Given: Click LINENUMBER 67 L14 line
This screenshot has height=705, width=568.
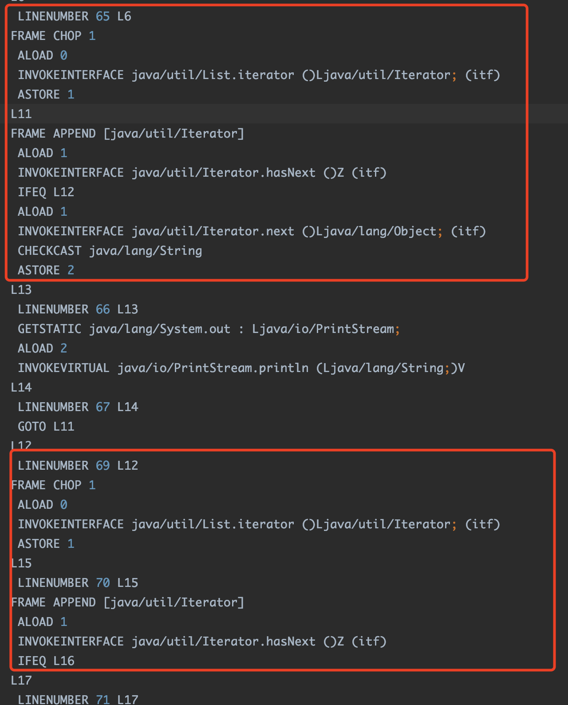Looking at the screenshot, I should (78, 407).
